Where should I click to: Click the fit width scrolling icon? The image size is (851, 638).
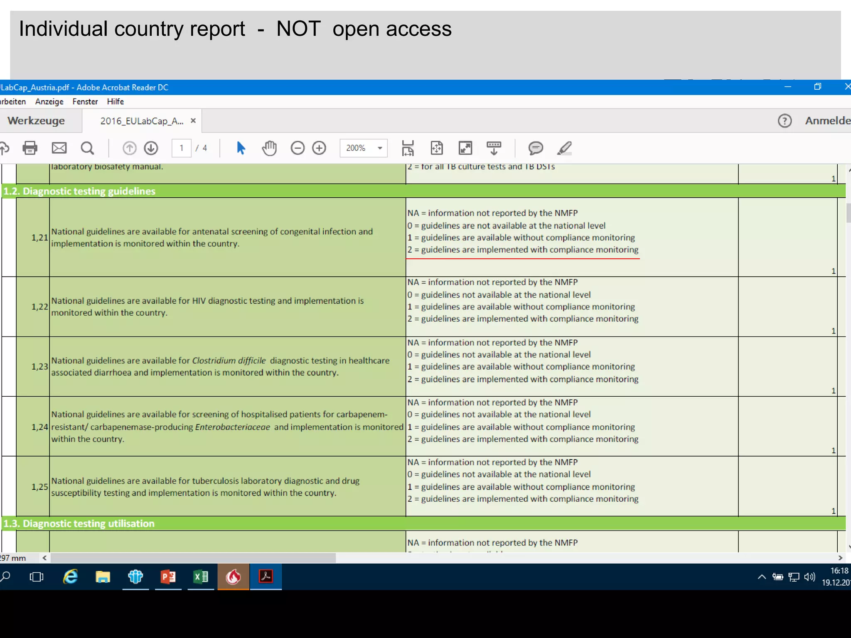tap(408, 148)
